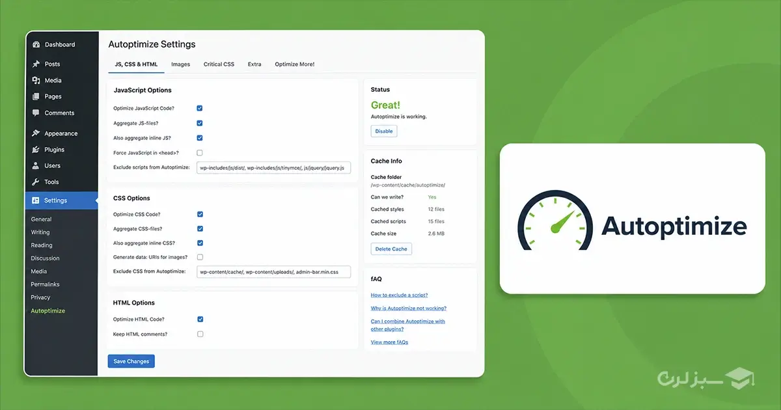Open View more FAQs link

point(389,342)
